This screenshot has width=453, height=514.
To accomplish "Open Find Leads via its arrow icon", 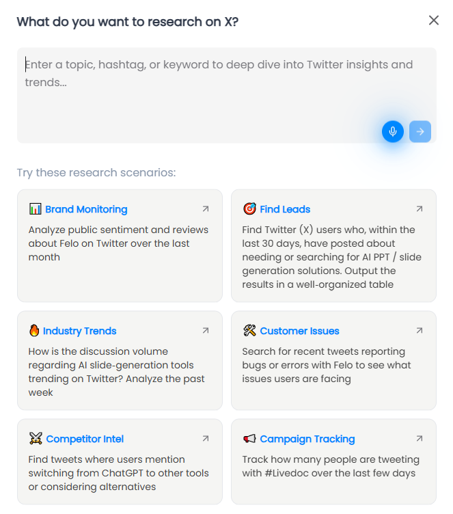I will point(420,209).
